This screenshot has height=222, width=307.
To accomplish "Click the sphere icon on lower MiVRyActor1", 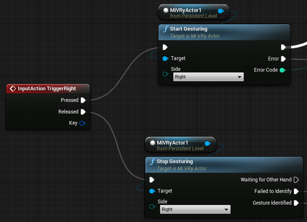I will tap(153, 143).
